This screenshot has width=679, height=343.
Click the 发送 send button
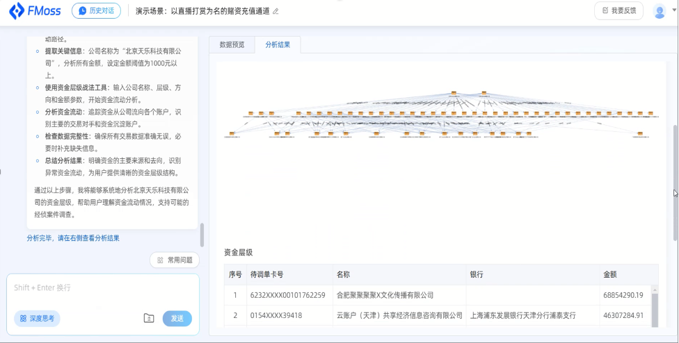point(177,319)
